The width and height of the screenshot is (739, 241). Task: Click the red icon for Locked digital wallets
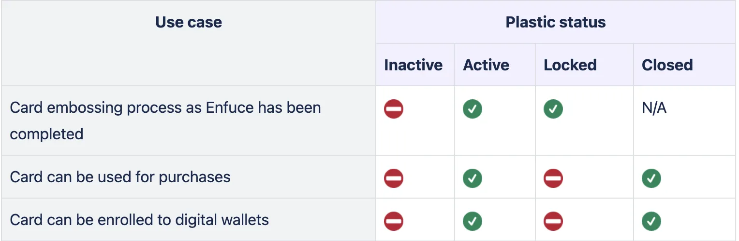[553, 221]
